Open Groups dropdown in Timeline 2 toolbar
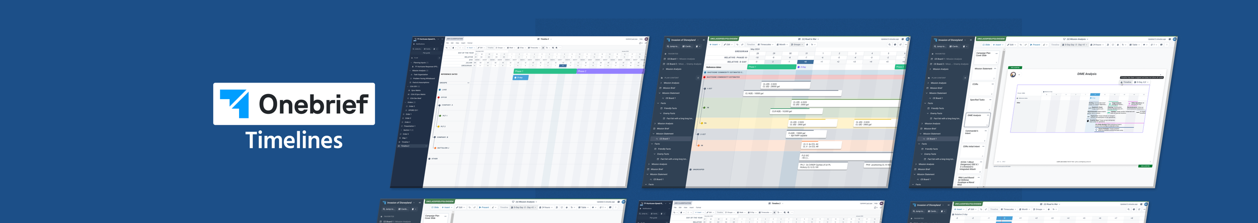Viewport: 1258px width, 223px height. (x=500, y=48)
